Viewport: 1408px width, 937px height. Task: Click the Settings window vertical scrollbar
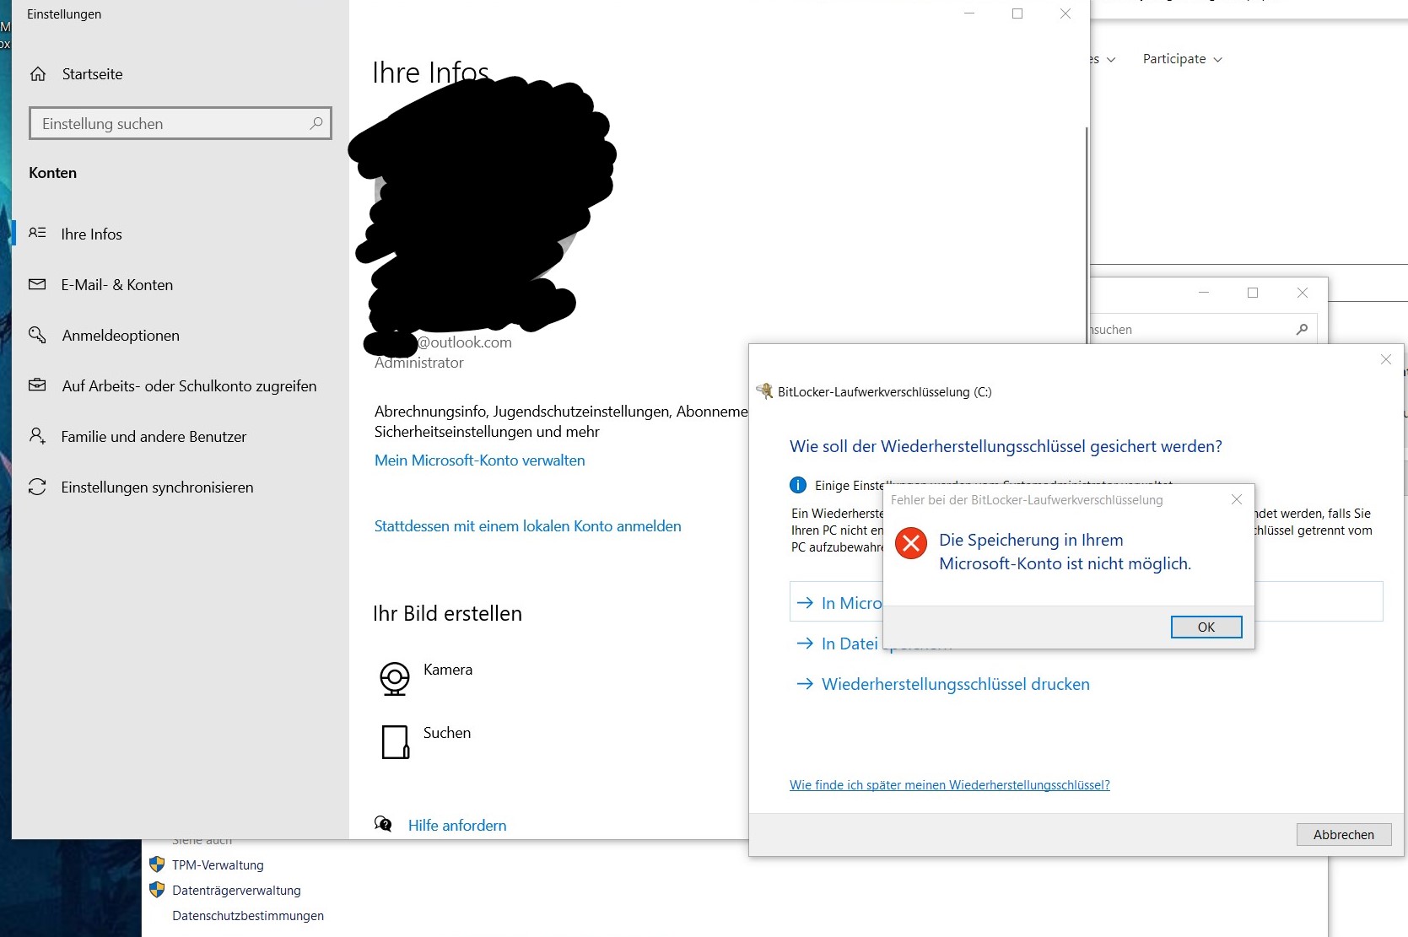(x=1086, y=234)
